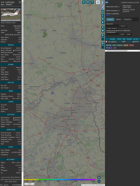Click the T map button
Image resolution: width=140 pixels, height=186 pixels.
coord(92,2)
